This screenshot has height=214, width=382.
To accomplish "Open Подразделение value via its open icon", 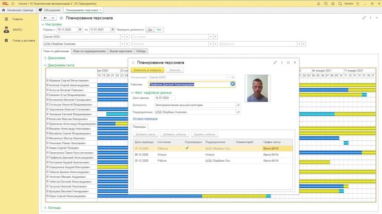I will click(238, 112).
